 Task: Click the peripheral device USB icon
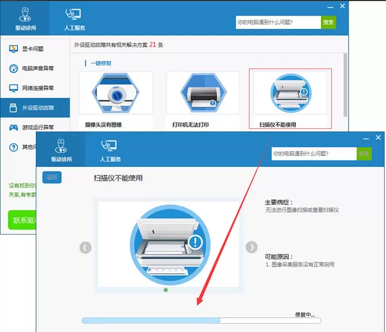pyautogui.click(x=13, y=108)
